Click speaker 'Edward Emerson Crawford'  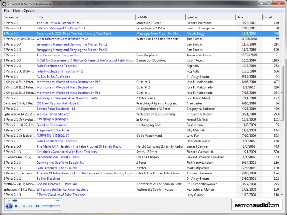[205, 157]
